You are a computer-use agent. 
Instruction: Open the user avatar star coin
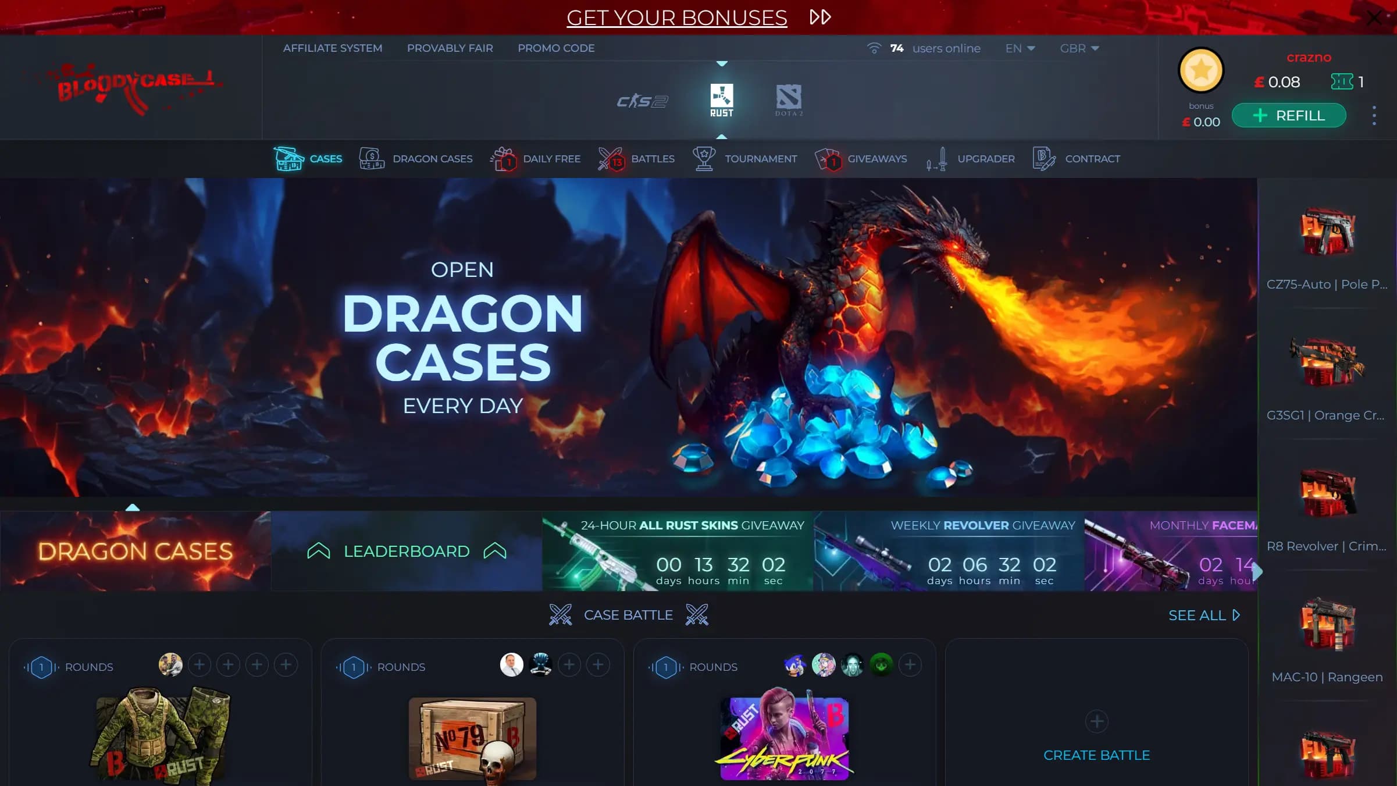[x=1201, y=70]
